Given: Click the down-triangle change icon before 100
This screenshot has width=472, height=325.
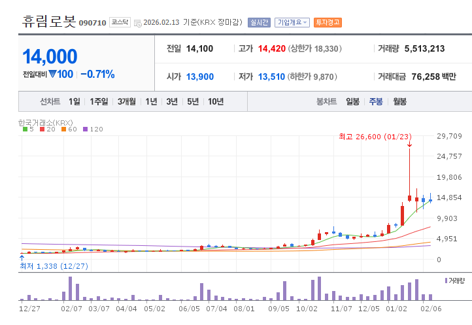Looking at the screenshot, I should tap(52, 74).
